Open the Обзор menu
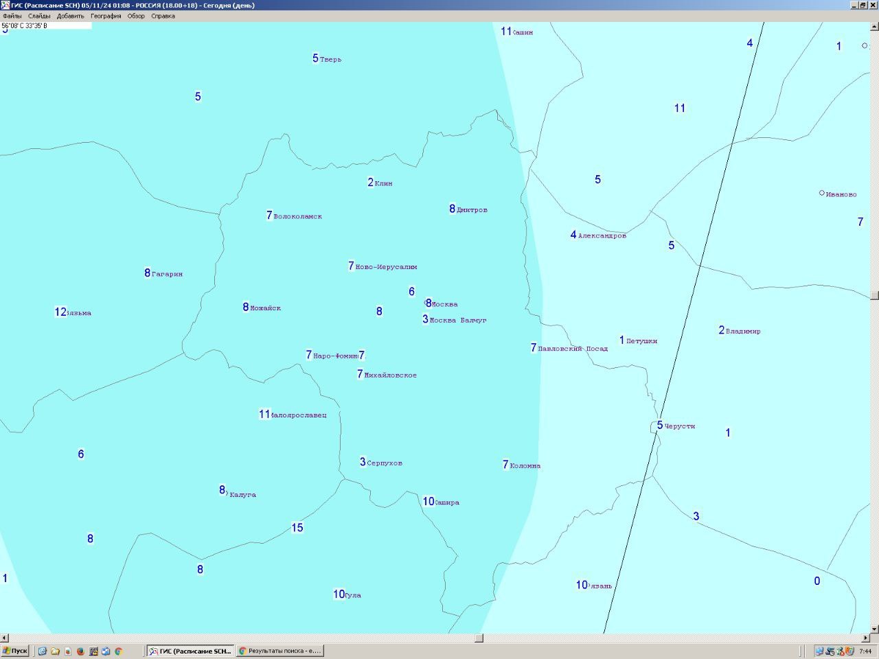This screenshot has height=659, width=879. click(x=136, y=16)
